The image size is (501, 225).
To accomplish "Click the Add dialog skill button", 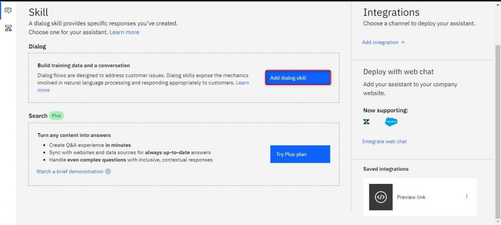I will (298, 78).
